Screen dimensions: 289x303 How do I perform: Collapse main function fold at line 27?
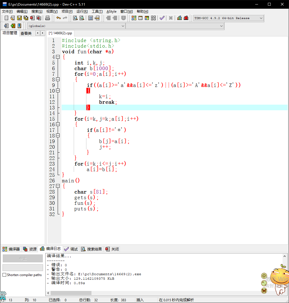click(58, 186)
